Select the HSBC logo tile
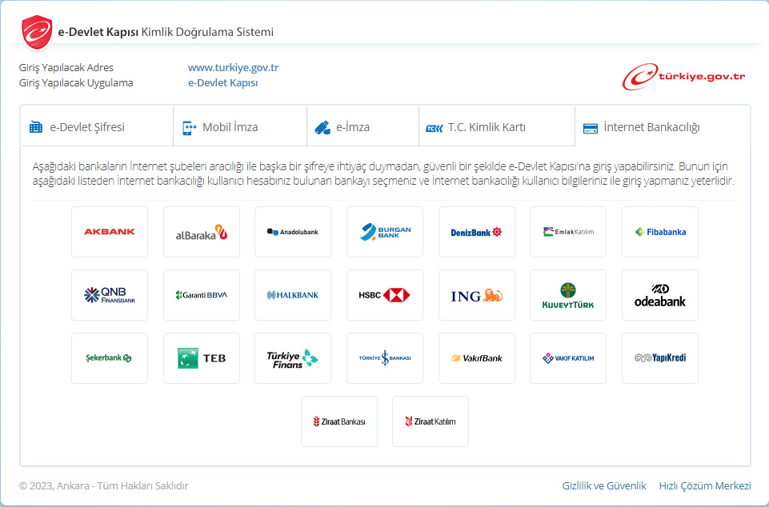This screenshot has height=507, width=769. [x=384, y=295]
